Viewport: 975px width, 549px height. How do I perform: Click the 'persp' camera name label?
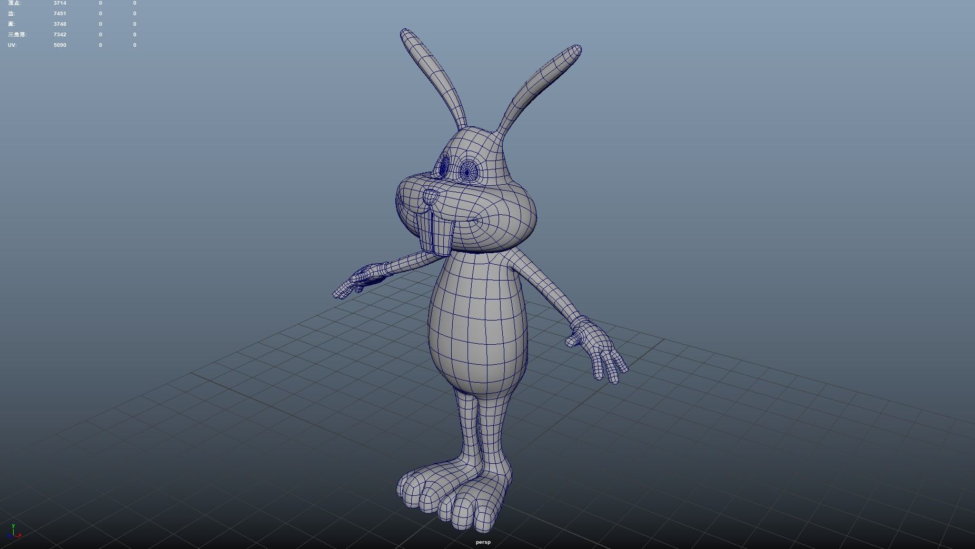click(x=483, y=542)
